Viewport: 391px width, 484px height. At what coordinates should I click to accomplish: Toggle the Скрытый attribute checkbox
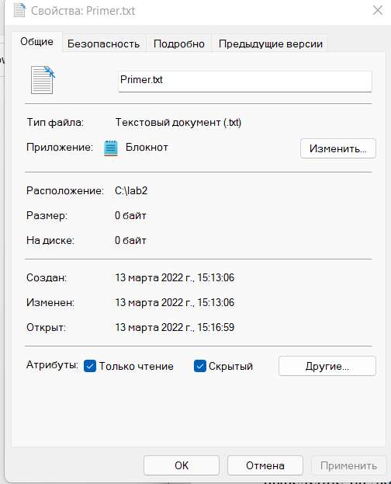[x=200, y=366]
